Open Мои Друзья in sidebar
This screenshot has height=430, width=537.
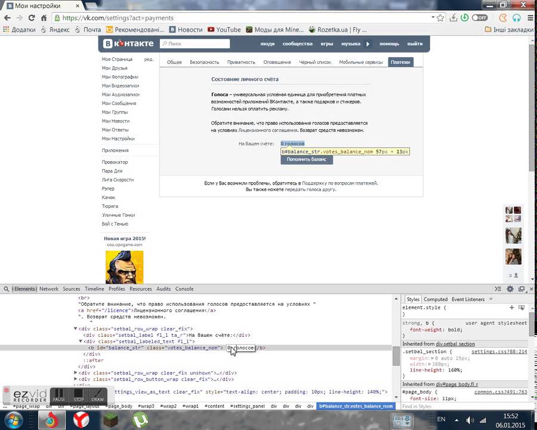115,68
